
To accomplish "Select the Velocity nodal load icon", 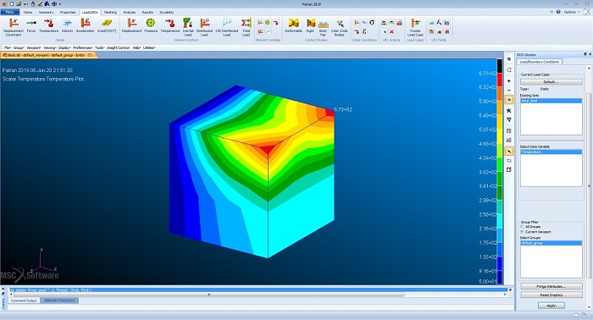I will pos(67,25).
